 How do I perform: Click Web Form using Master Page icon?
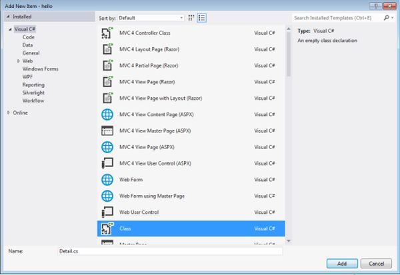point(107,196)
